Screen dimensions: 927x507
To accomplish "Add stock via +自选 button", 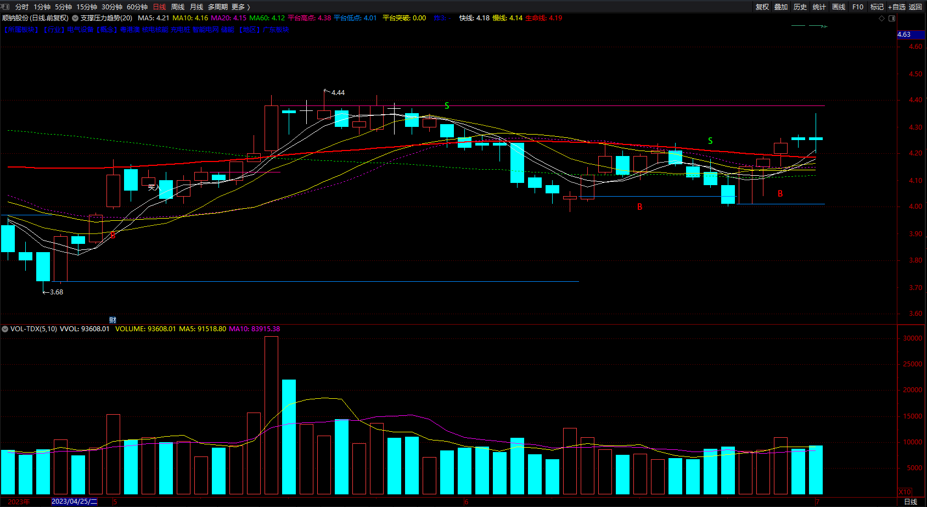I will tap(897, 7).
